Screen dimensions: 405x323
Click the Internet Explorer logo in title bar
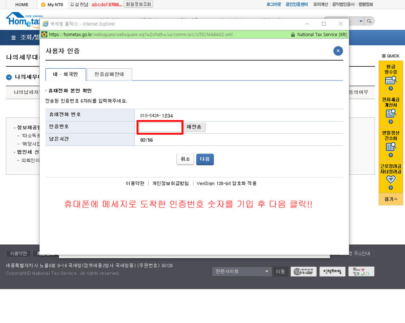click(x=45, y=24)
